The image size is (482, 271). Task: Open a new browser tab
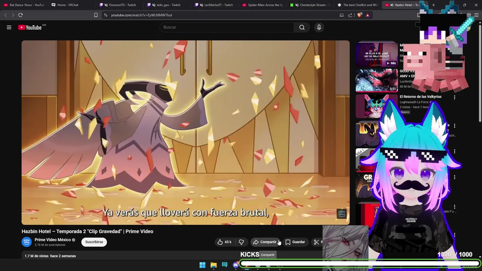pyautogui.click(x=433, y=5)
